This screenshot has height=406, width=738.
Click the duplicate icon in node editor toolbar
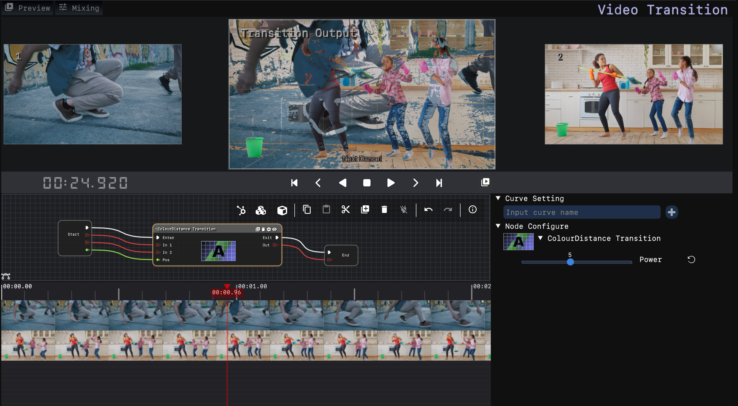365,209
